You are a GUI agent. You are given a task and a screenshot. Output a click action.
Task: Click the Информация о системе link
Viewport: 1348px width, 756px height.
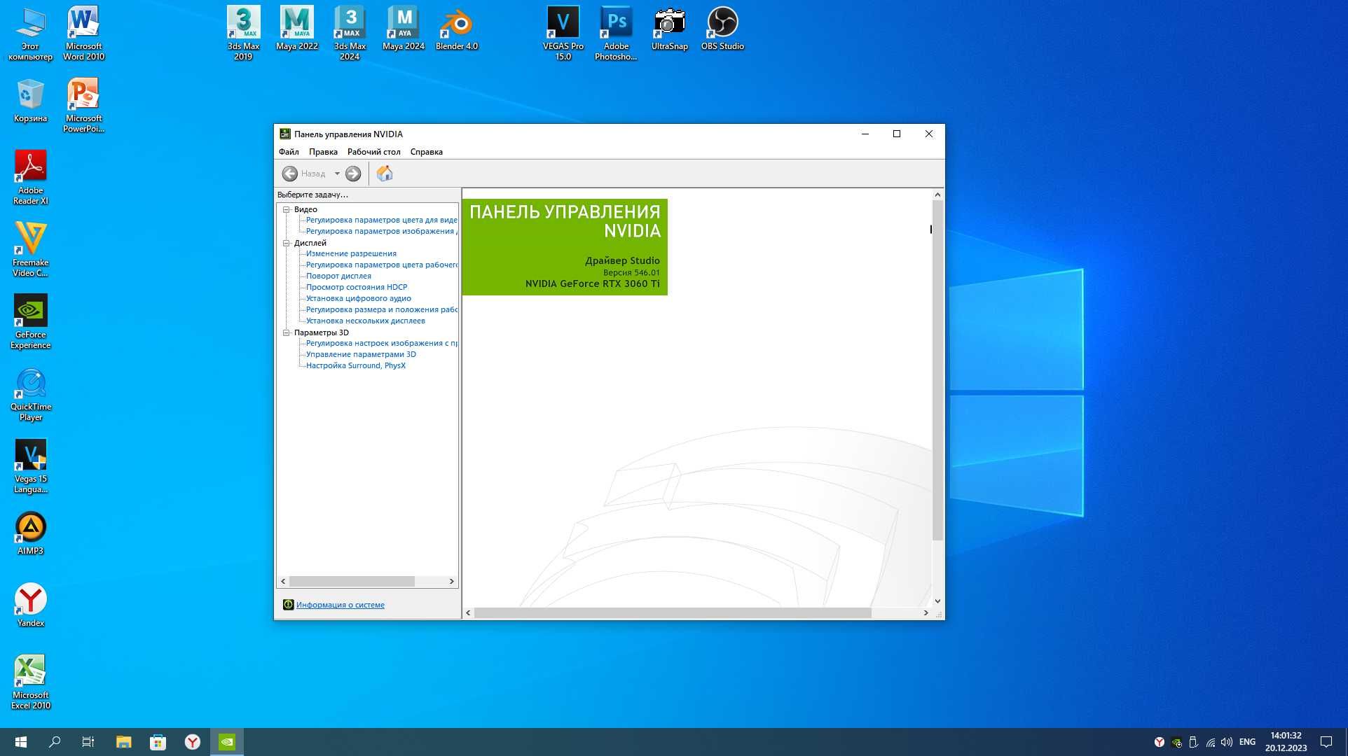click(x=341, y=605)
